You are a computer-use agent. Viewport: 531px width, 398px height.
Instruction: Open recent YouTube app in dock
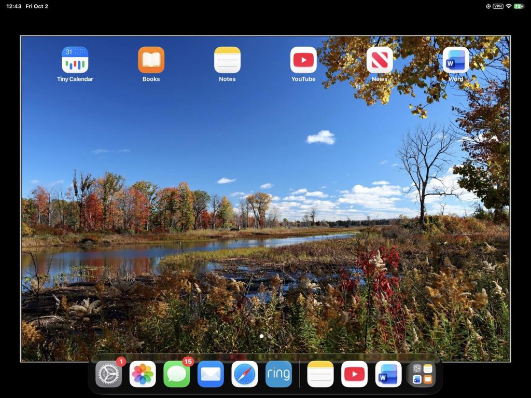click(x=354, y=374)
